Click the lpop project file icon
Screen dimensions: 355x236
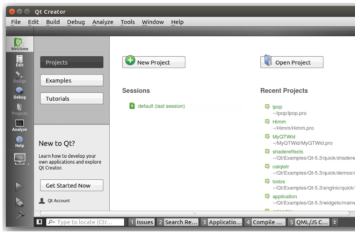coord(267,107)
